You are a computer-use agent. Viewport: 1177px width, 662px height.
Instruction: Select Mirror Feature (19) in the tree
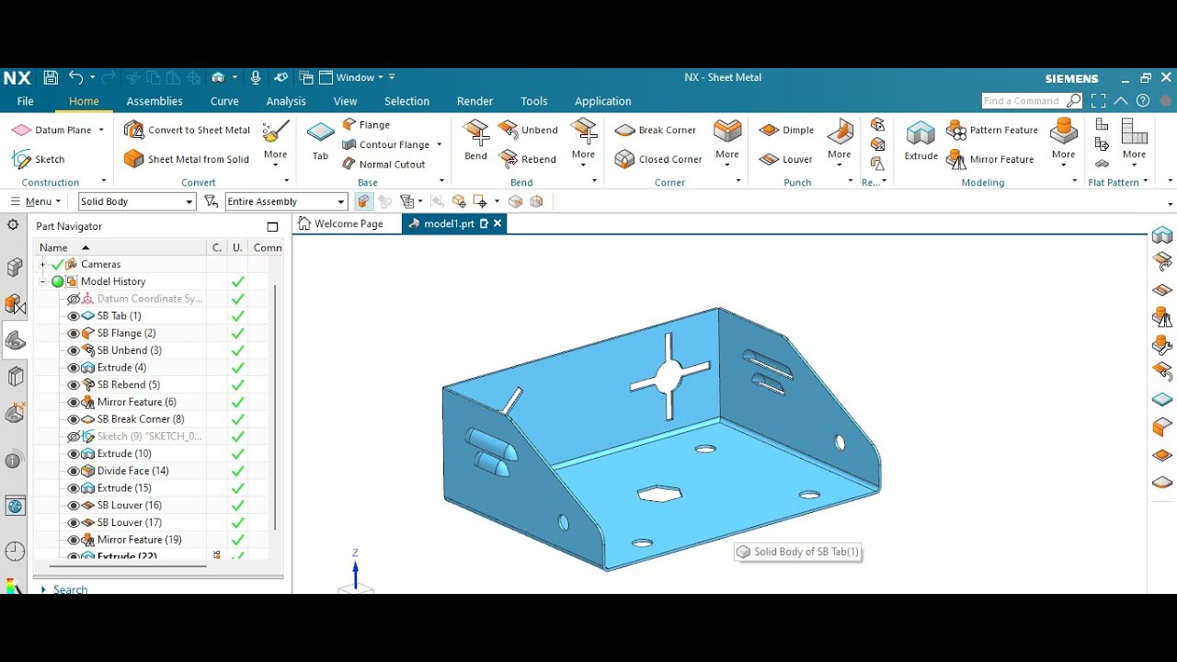(139, 540)
